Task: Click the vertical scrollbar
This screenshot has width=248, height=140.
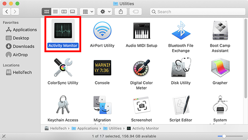Action: 245,58
